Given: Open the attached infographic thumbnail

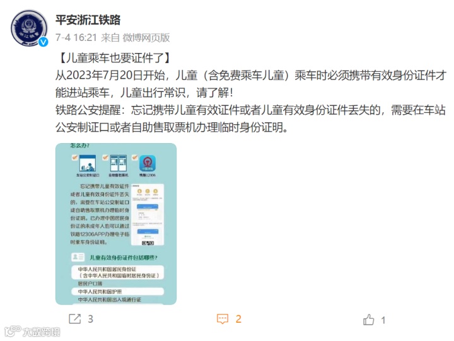Looking at the screenshot, I should coord(116,224).
